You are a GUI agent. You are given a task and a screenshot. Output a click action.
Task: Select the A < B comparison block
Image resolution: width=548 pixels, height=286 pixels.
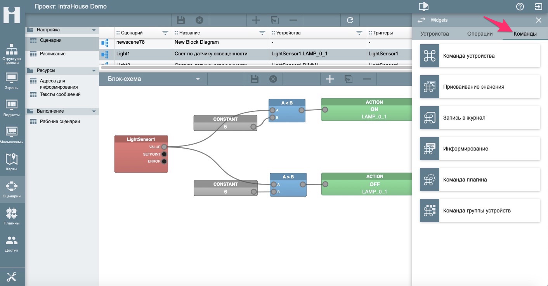point(287,110)
